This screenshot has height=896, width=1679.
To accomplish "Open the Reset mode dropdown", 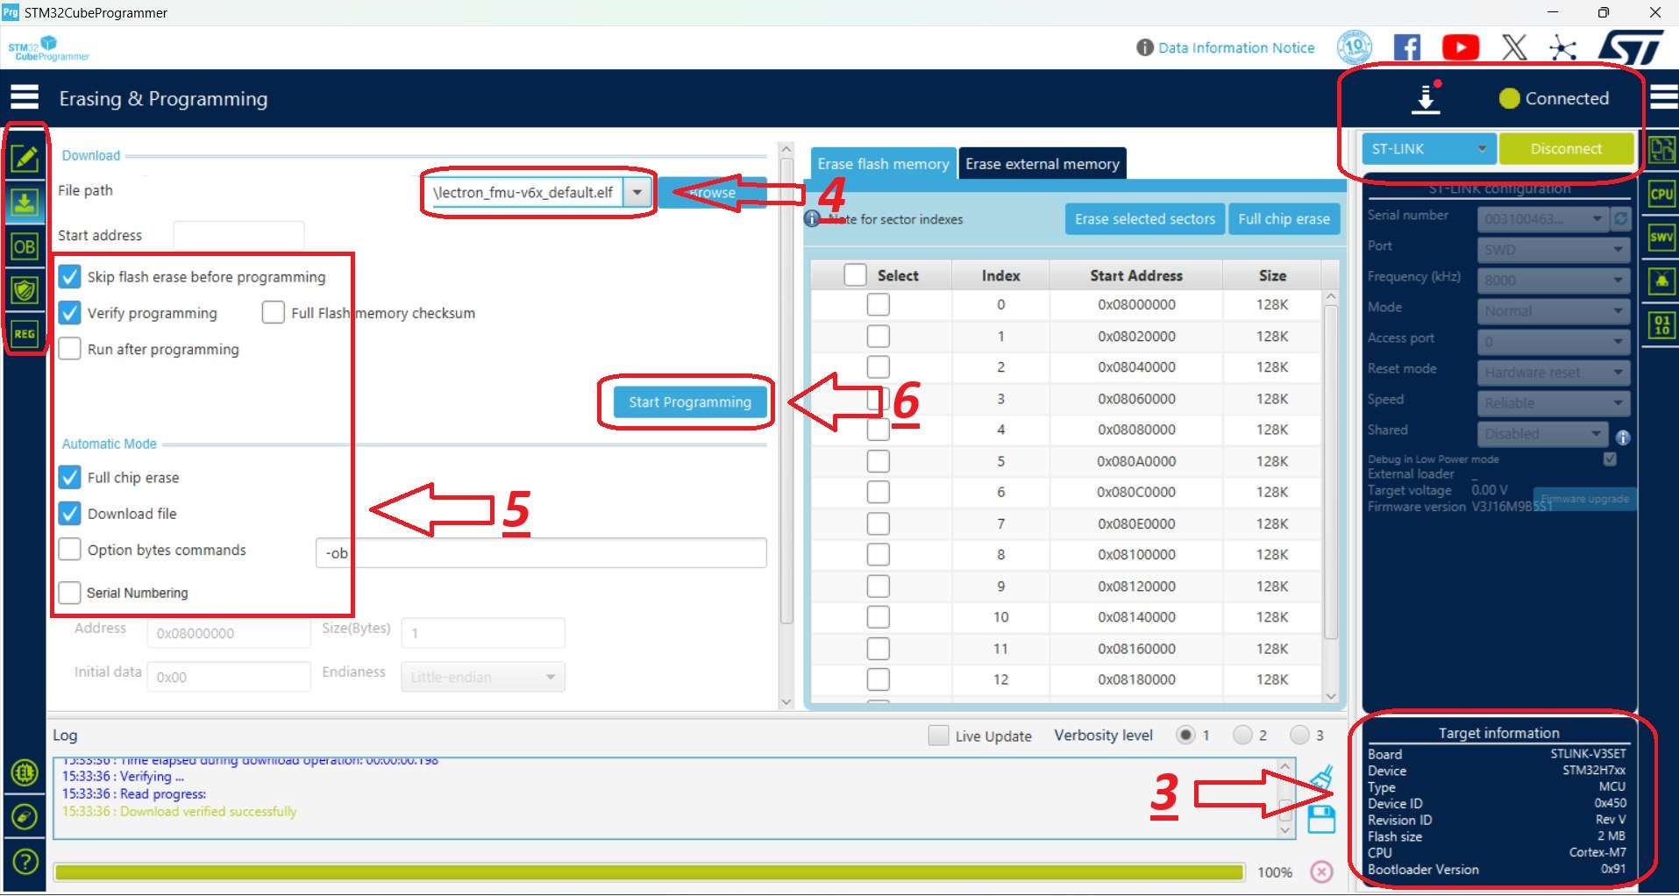I will click(x=1553, y=373).
